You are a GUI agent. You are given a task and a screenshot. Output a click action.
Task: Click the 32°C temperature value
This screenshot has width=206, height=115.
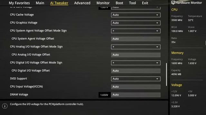tap(191, 20)
